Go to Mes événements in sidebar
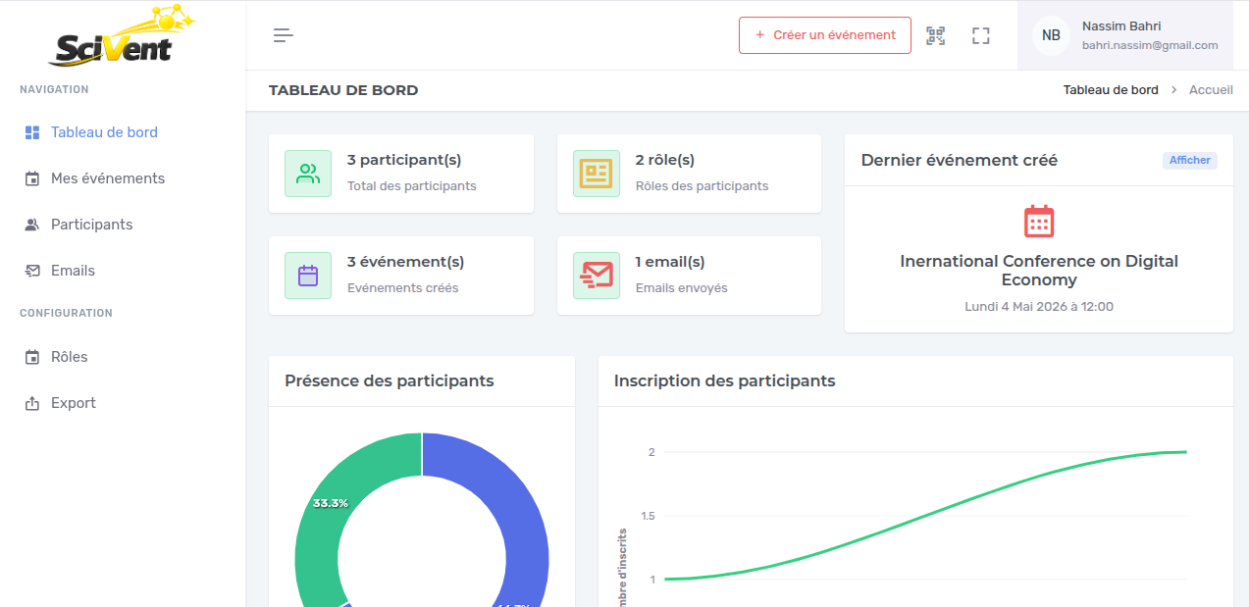The width and height of the screenshot is (1249, 607). click(108, 178)
